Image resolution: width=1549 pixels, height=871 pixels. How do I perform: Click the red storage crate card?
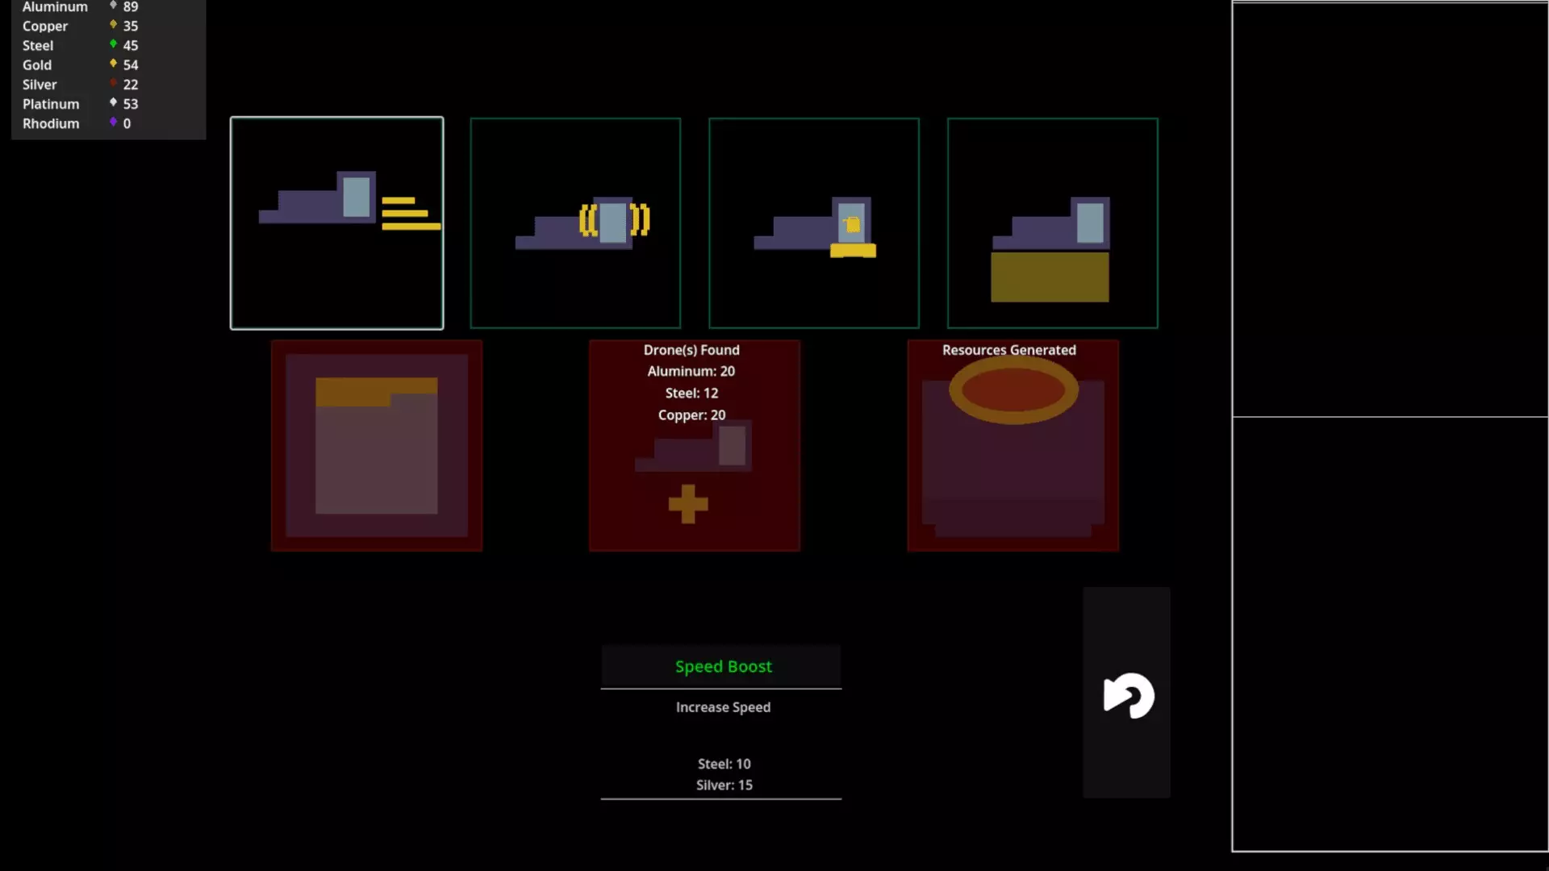click(377, 446)
